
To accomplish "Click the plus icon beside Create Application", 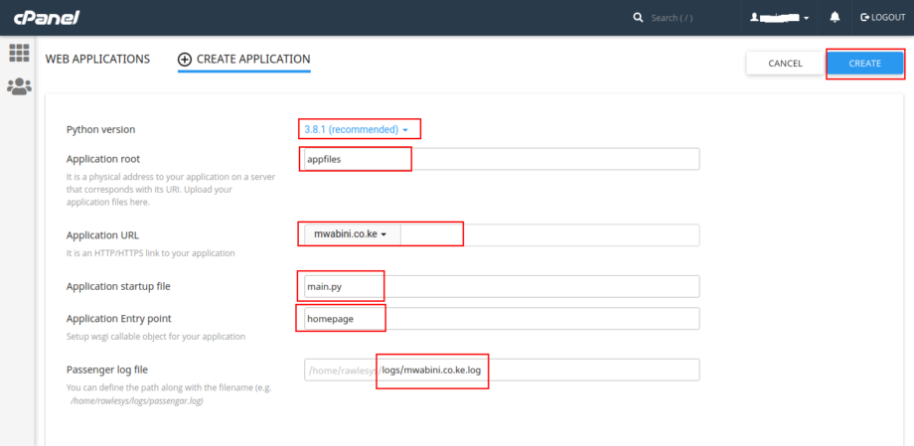I will click(184, 60).
